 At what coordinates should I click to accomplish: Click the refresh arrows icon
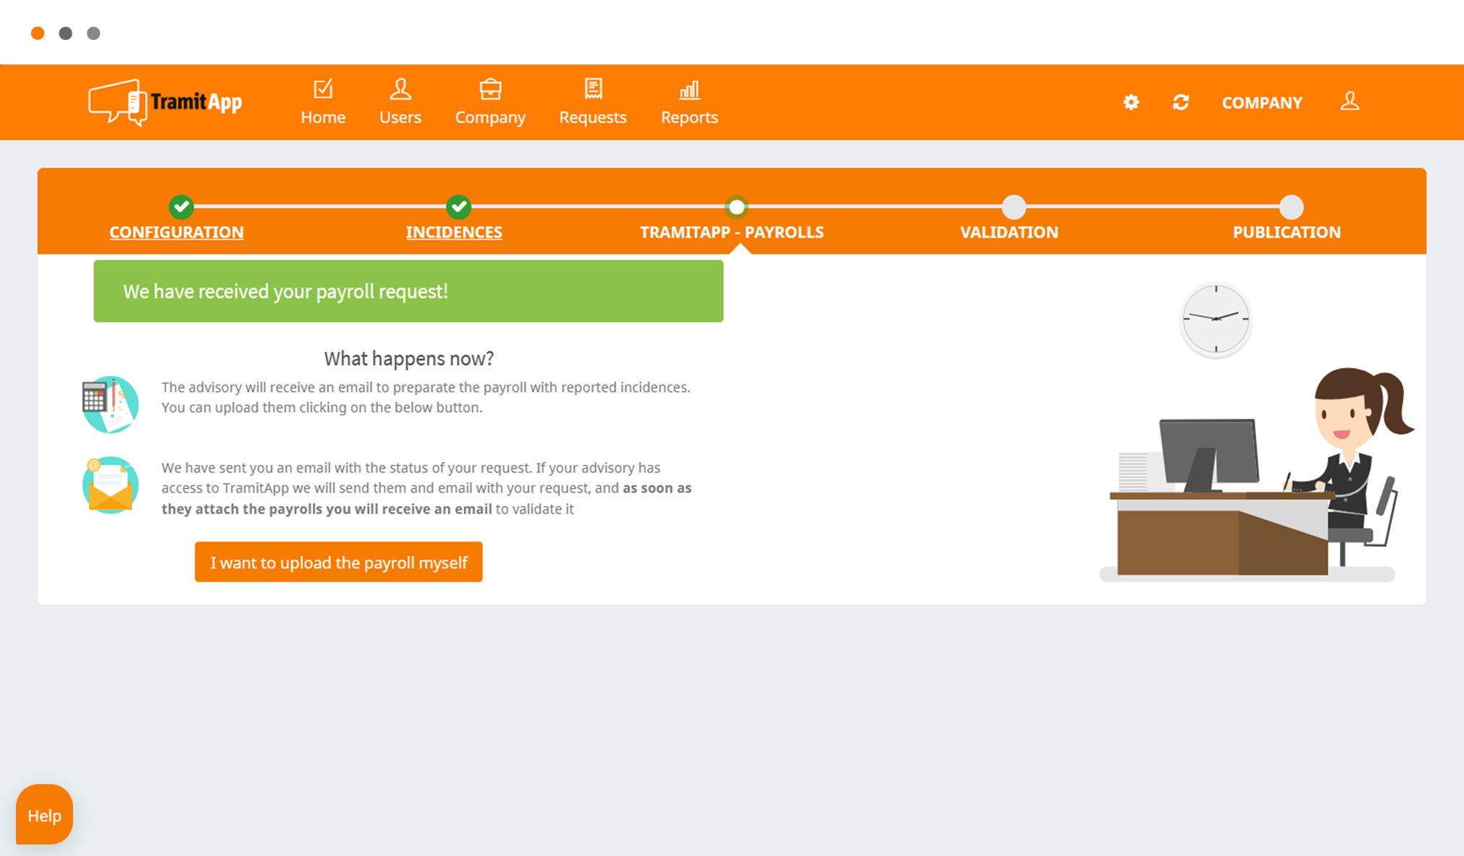point(1181,102)
